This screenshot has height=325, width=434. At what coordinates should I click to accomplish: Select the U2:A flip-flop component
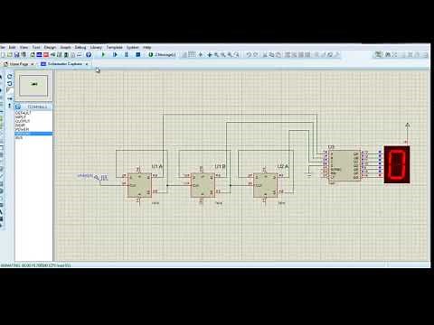pos(265,185)
